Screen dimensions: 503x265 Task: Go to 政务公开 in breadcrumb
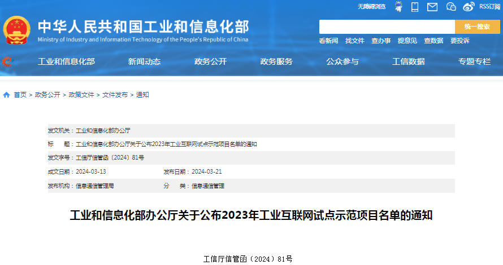click(x=47, y=95)
